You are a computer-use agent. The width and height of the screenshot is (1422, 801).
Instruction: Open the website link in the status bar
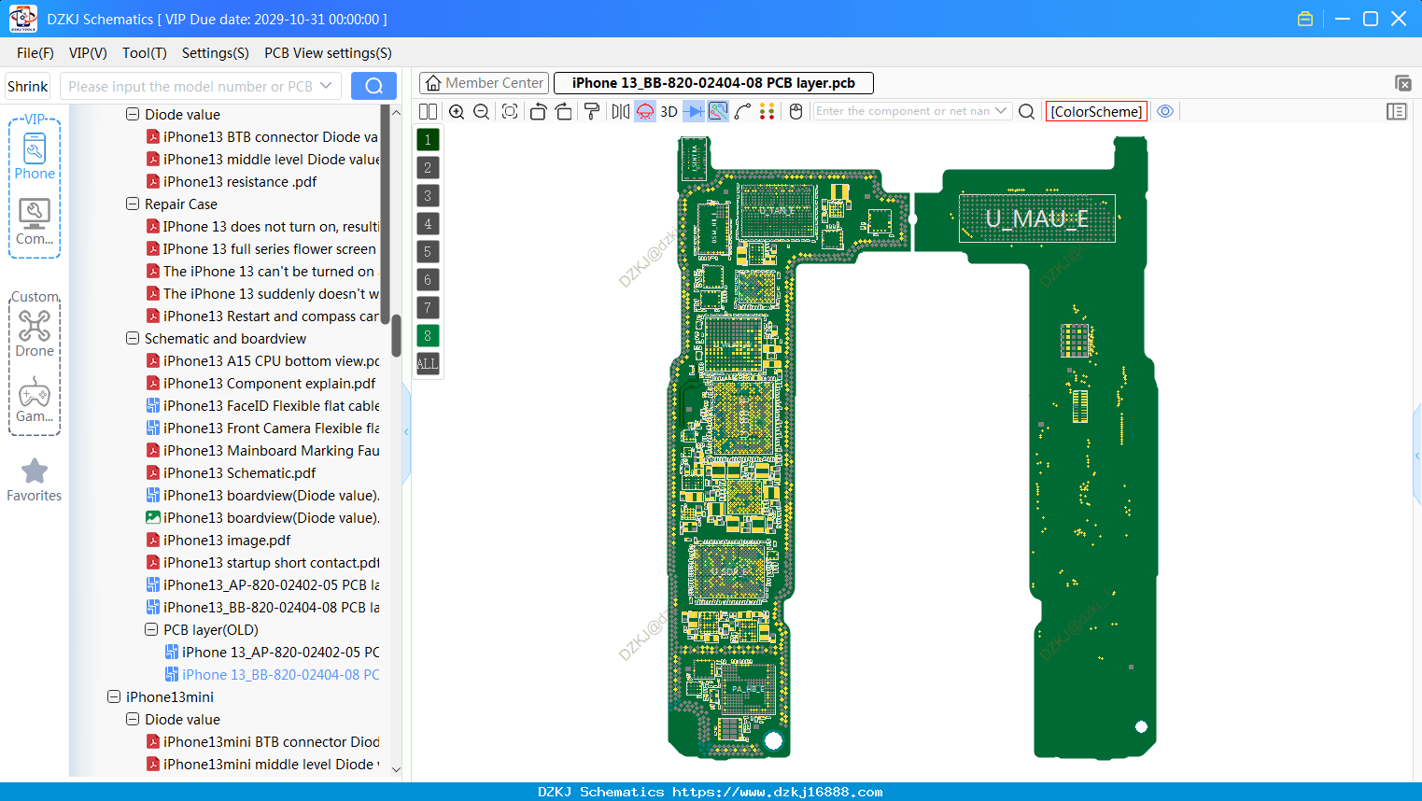point(777,792)
